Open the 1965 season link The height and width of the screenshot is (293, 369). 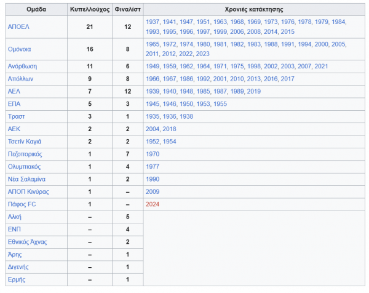click(x=153, y=44)
